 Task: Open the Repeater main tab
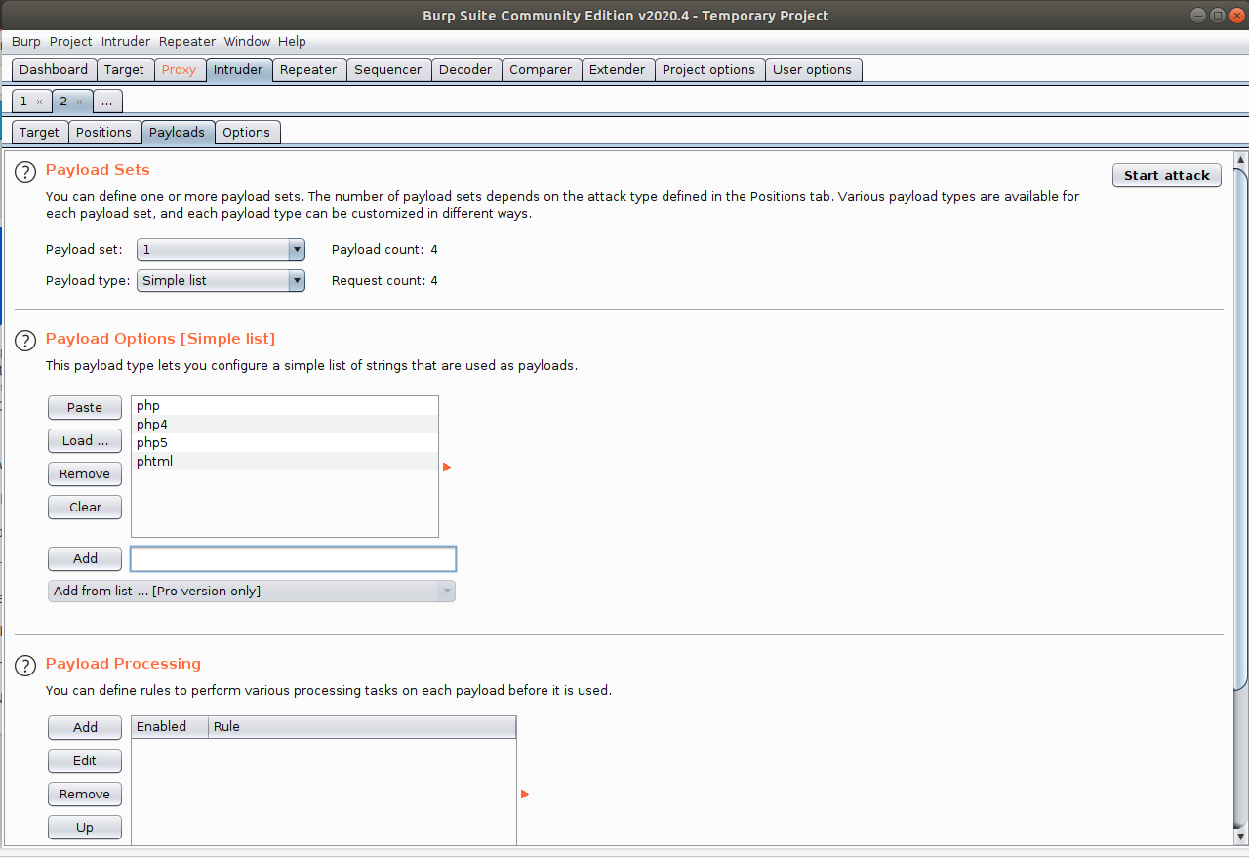point(307,70)
